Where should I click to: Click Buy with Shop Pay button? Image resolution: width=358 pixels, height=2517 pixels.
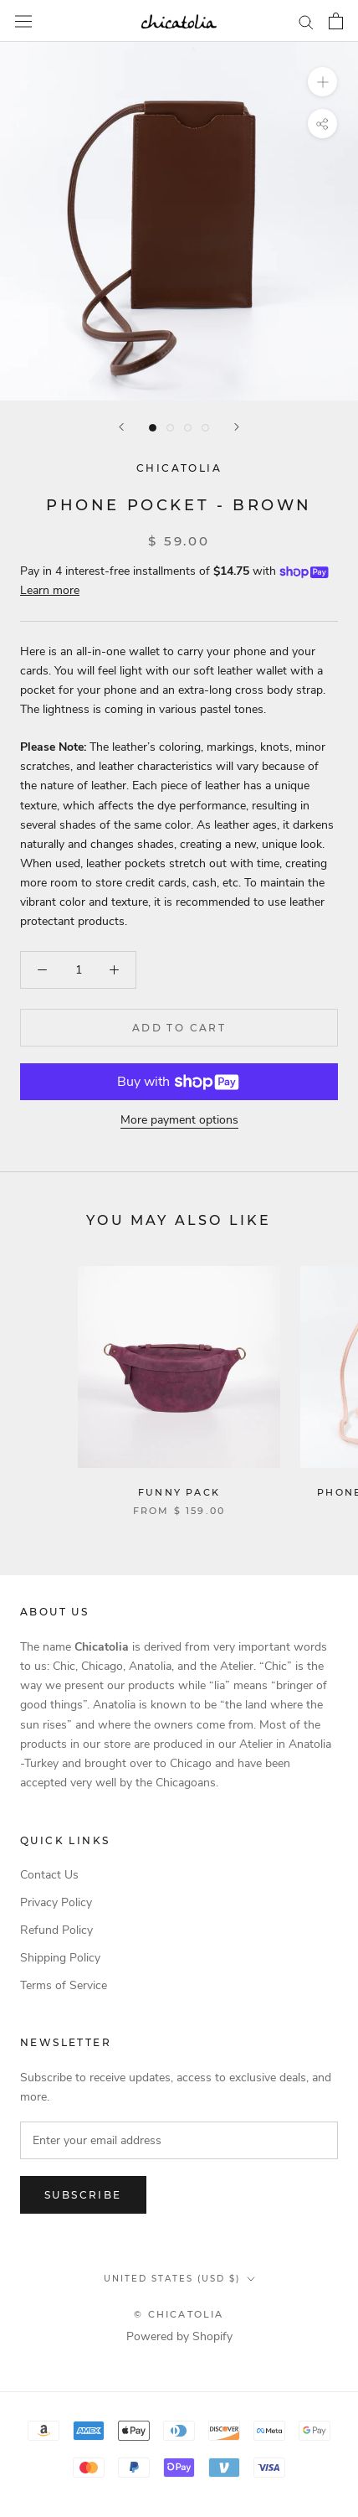178,1082
